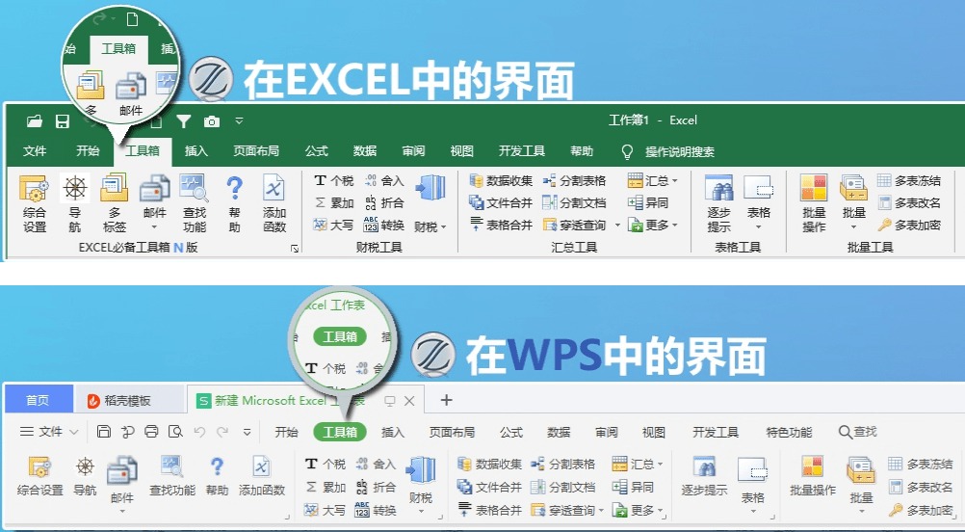Click 新建 Microsoft Excel document tab in WPS
This screenshot has width=965, height=532.
click(305, 400)
